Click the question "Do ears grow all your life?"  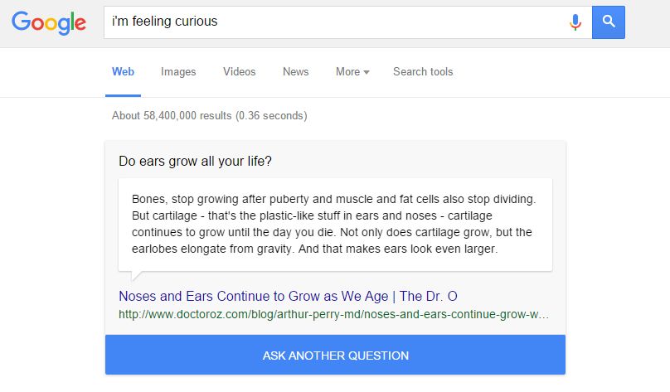(x=195, y=161)
